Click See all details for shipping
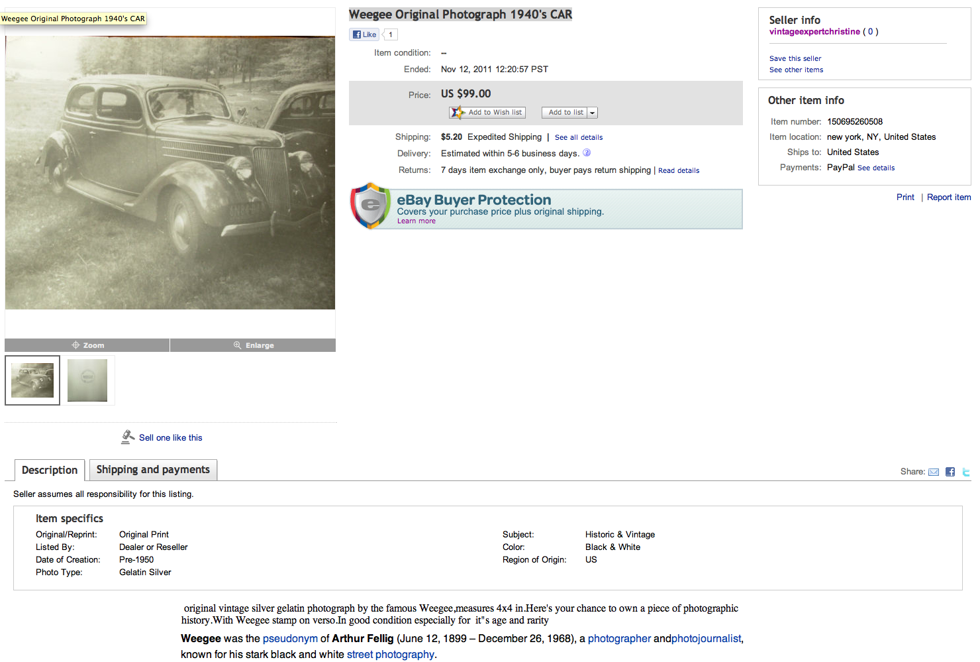980x662 pixels. (579, 137)
